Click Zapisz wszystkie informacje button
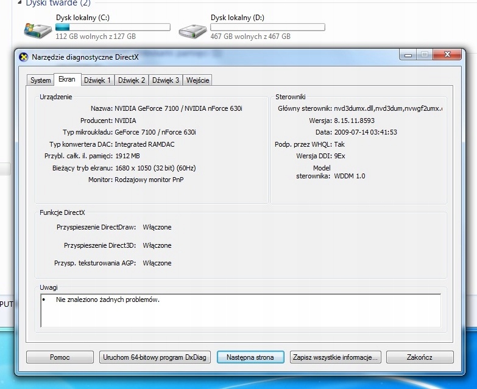 pos(335,357)
